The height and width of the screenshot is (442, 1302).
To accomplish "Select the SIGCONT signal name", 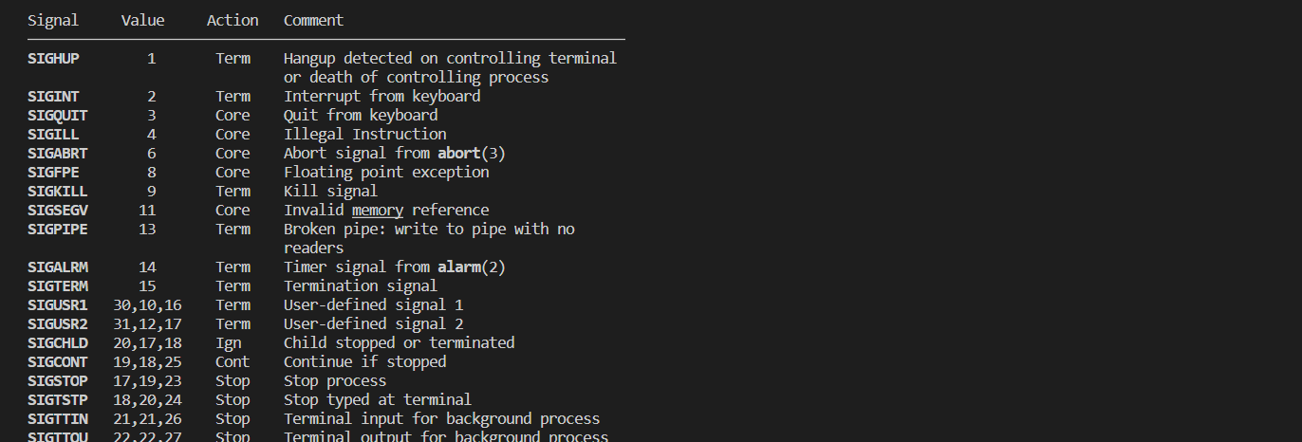I will (58, 362).
